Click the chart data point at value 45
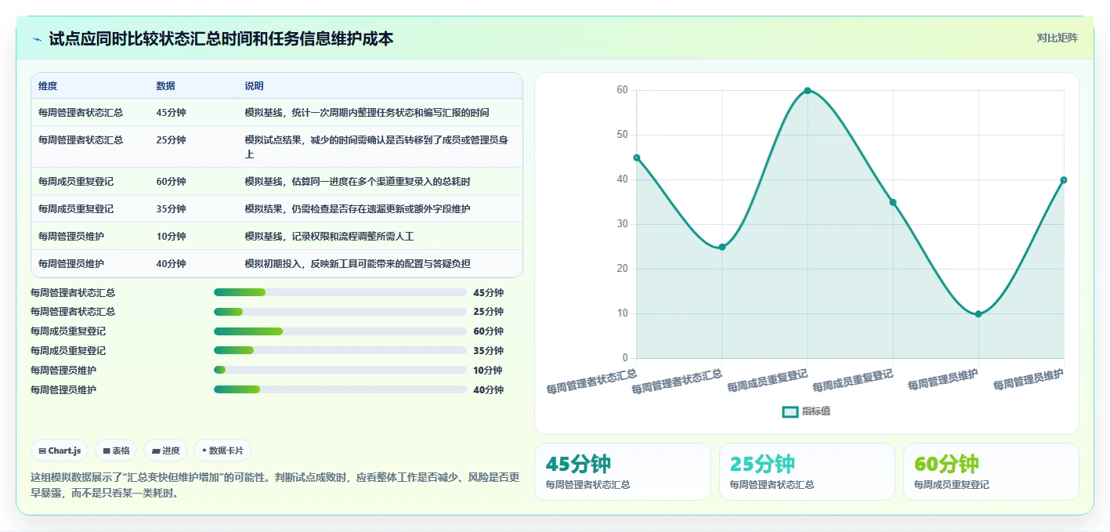This screenshot has width=1110, height=532. pos(637,157)
